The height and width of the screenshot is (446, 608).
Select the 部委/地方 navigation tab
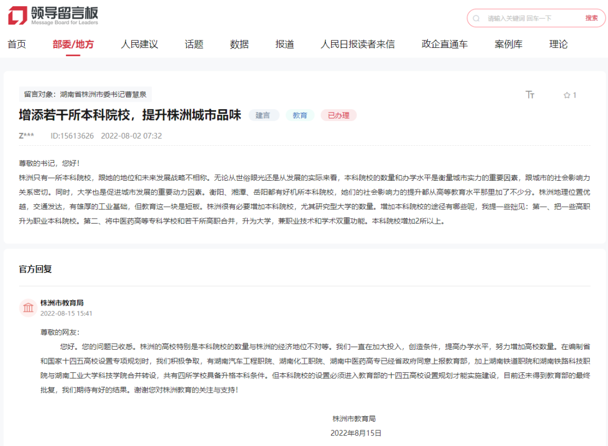pos(73,44)
